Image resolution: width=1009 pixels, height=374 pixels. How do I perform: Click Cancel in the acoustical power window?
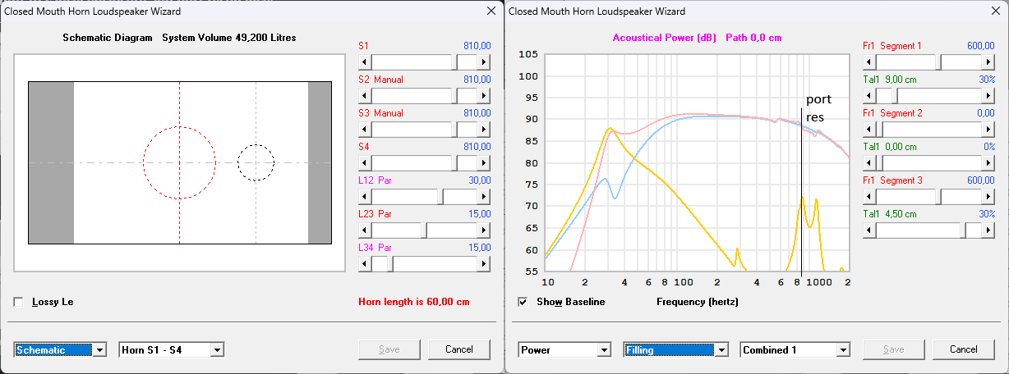click(963, 349)
